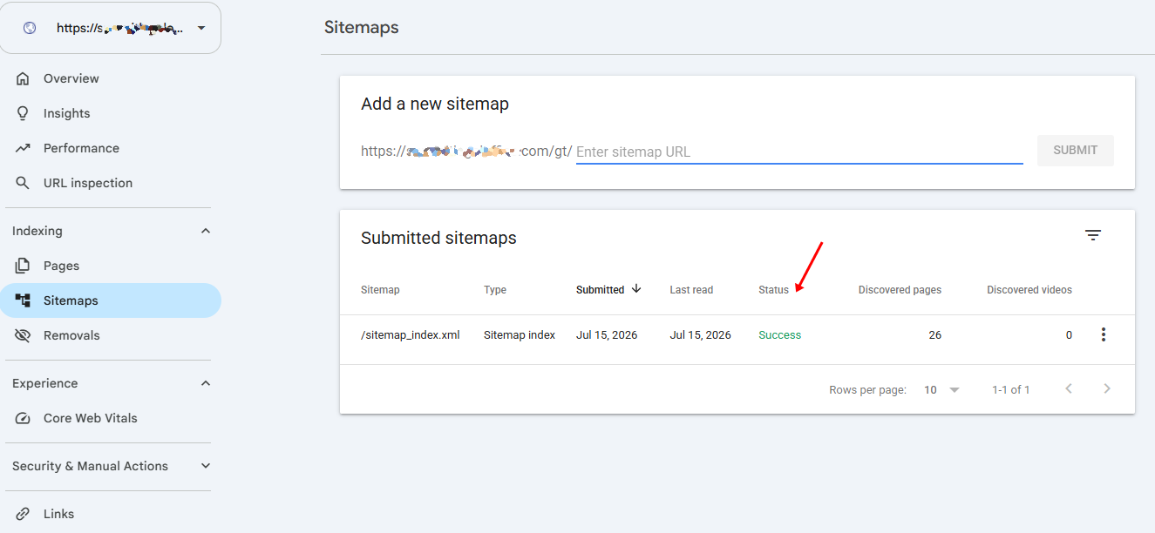
Task: Sort by Discovered pages column
Action: (x=900, y=290)
